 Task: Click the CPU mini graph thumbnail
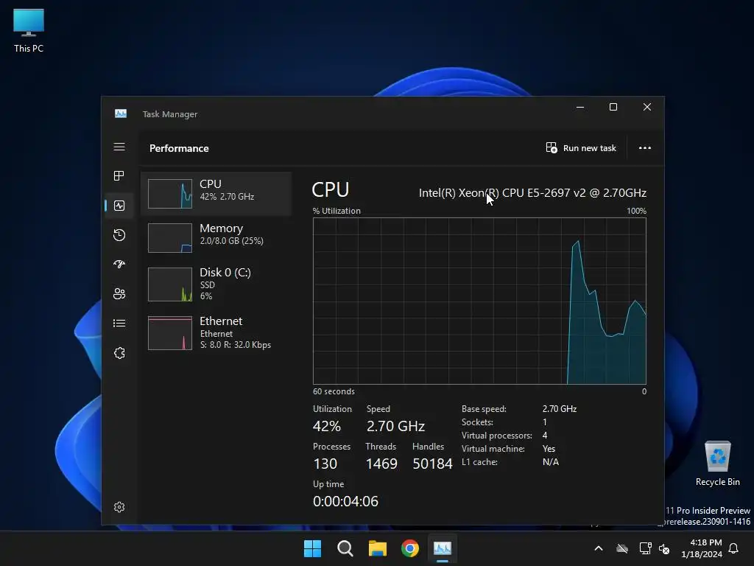170,194
